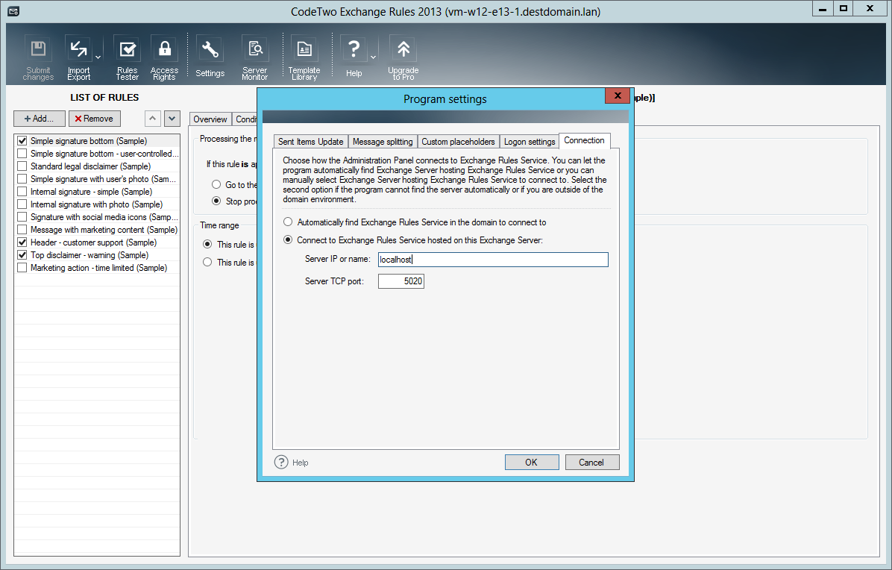Image resolution: width=892 pixels, height=570 pixels.
Task: Disable Header - customer support (Sample) rule
Action: pyautogui.click(x=22, y=242)
